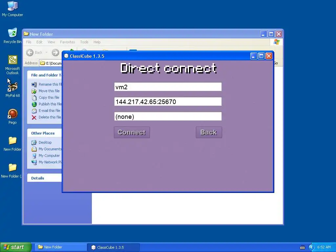Click the Copy this file icon
336x252 pixels.
34,98
